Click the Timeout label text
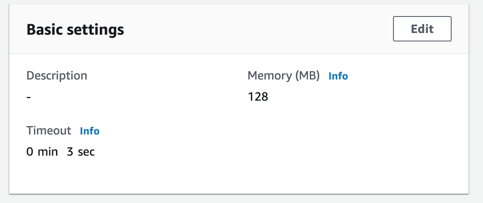The width and height of the screenshot is (483, 203). pos(49,131)
